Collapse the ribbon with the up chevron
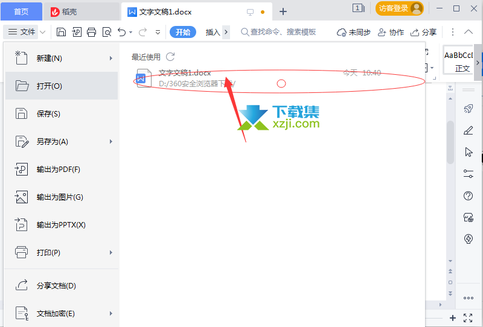This screenshot has width=483, height=327. (469, 32)
